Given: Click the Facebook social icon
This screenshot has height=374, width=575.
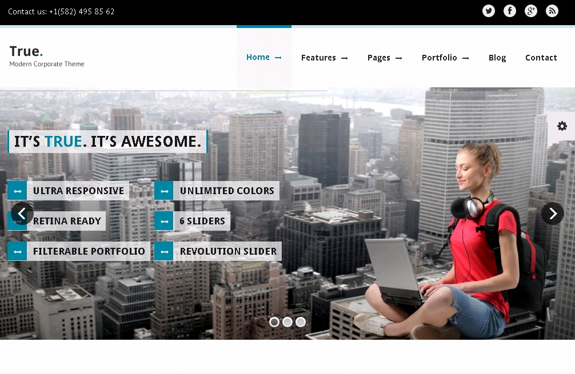Looking at the screenshot, I should (510, 11).
